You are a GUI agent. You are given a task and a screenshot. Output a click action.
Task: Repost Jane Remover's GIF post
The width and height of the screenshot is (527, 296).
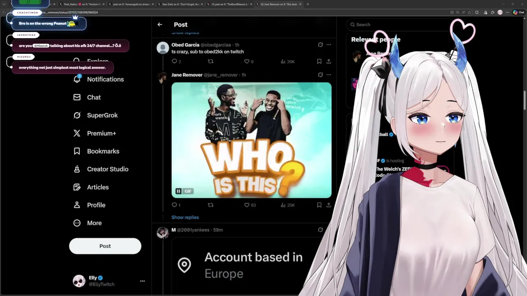point(210,205)
